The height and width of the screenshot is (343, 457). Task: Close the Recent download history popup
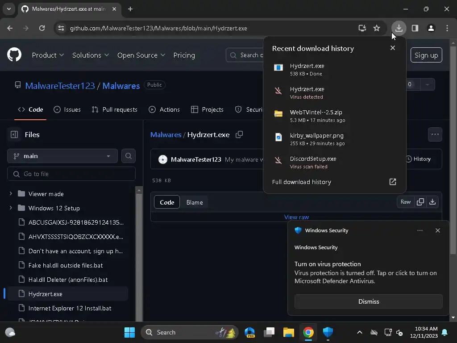click(393, 48)
